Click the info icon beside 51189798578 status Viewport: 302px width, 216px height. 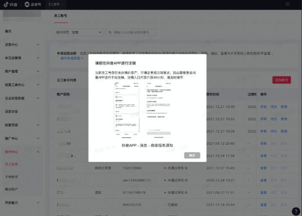(x=186, y=193)
